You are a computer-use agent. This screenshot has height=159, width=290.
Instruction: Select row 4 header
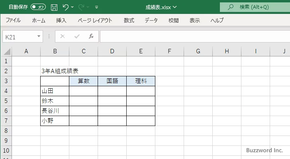point(6,91)
